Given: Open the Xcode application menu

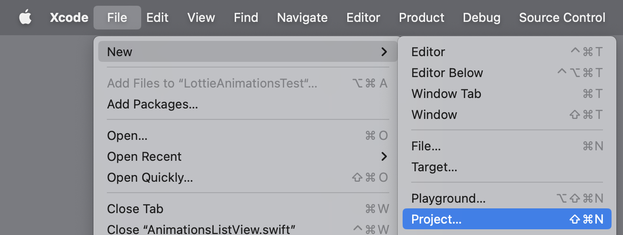Looking at the screenshot, I should 69,18.
